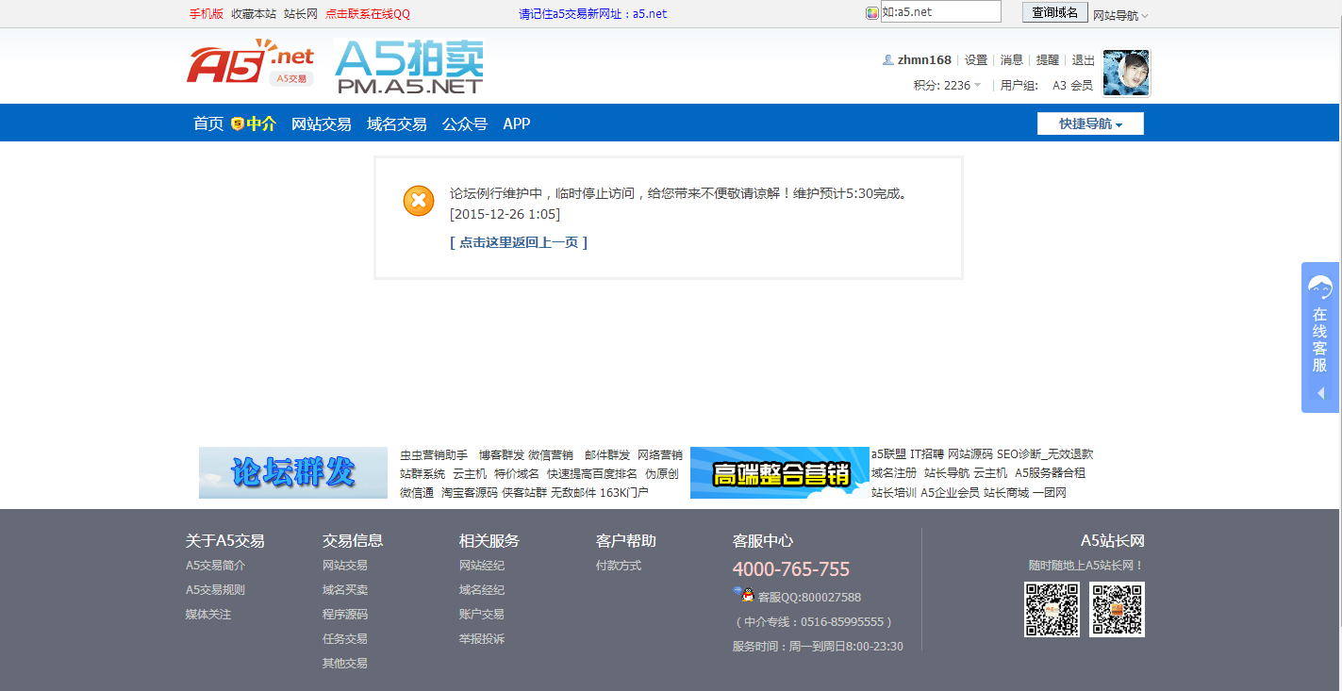
Task: Open the SEO诊断_无效退款 link
Action: click(x=1045, y=453)
